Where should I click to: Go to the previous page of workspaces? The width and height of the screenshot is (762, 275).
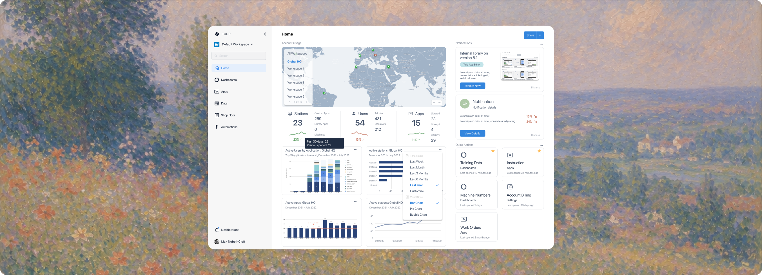pos(289,102)
